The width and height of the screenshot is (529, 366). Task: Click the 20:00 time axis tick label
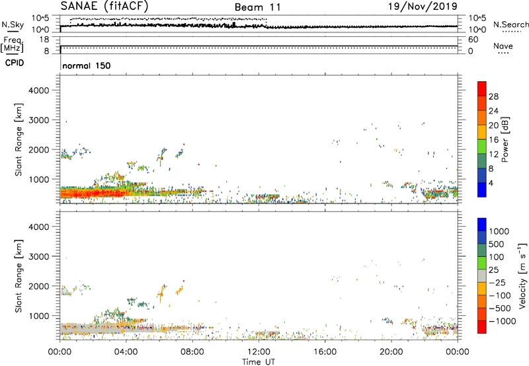click(391, 352)
